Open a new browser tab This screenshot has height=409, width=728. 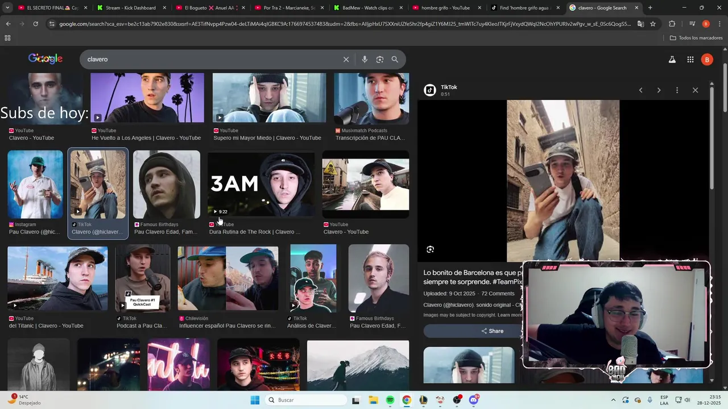click(650, 8)
